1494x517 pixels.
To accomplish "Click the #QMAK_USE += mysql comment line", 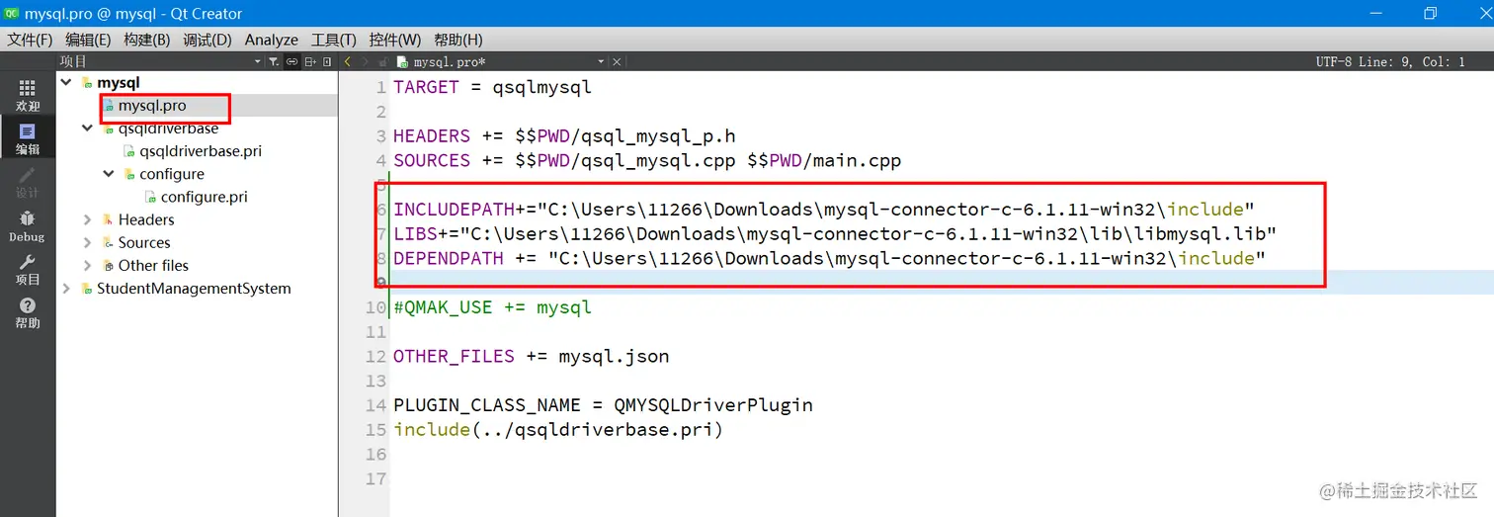I will pyautogui.click(x=492, y=307).
